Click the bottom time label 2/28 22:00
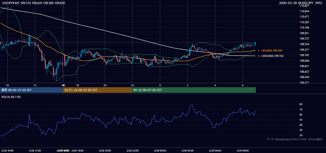 (x=133, y=150)
